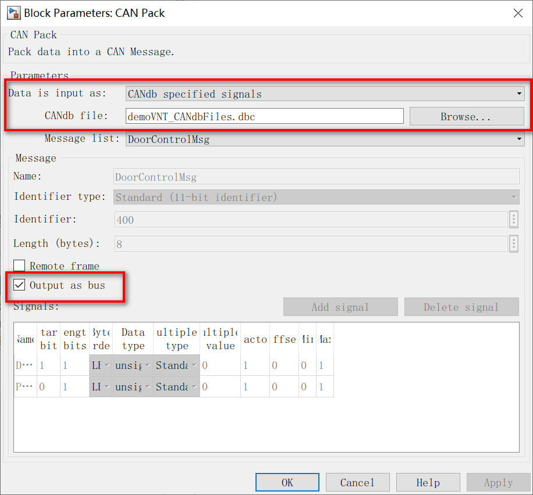The image size is (533, 495).
Task: Click the CANdb file text field
Action: [264, 116]
